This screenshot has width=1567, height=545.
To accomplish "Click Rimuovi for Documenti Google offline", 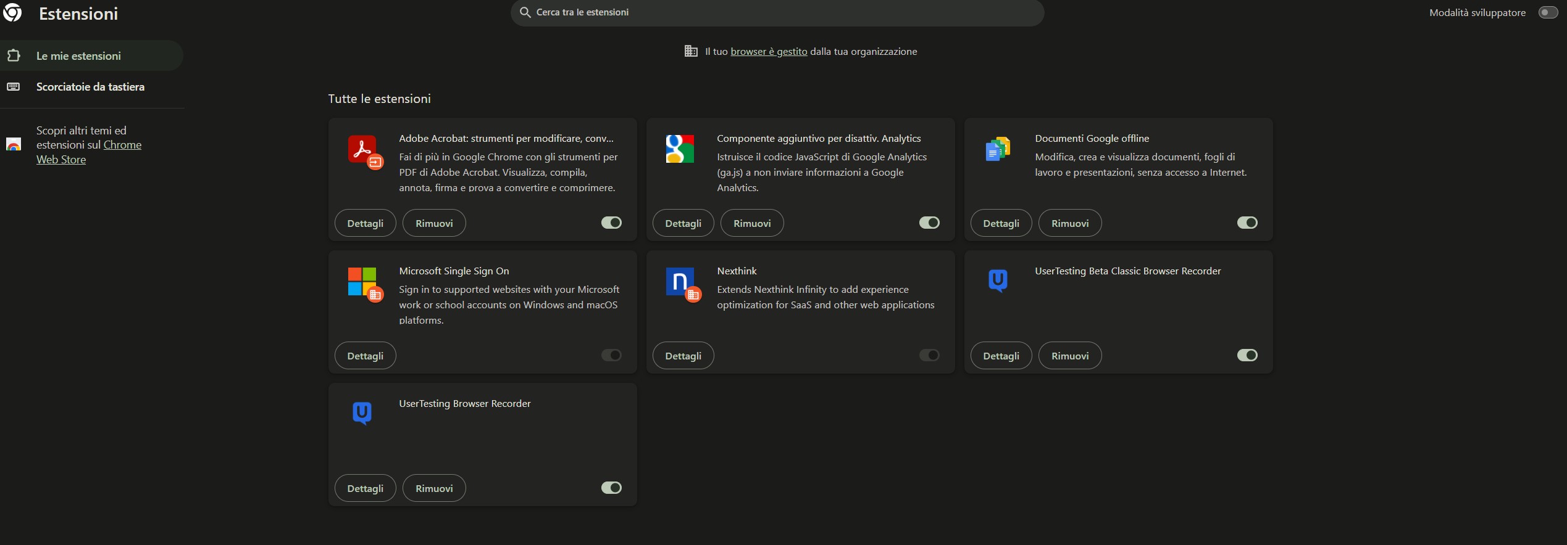I will click(1070, 223).
